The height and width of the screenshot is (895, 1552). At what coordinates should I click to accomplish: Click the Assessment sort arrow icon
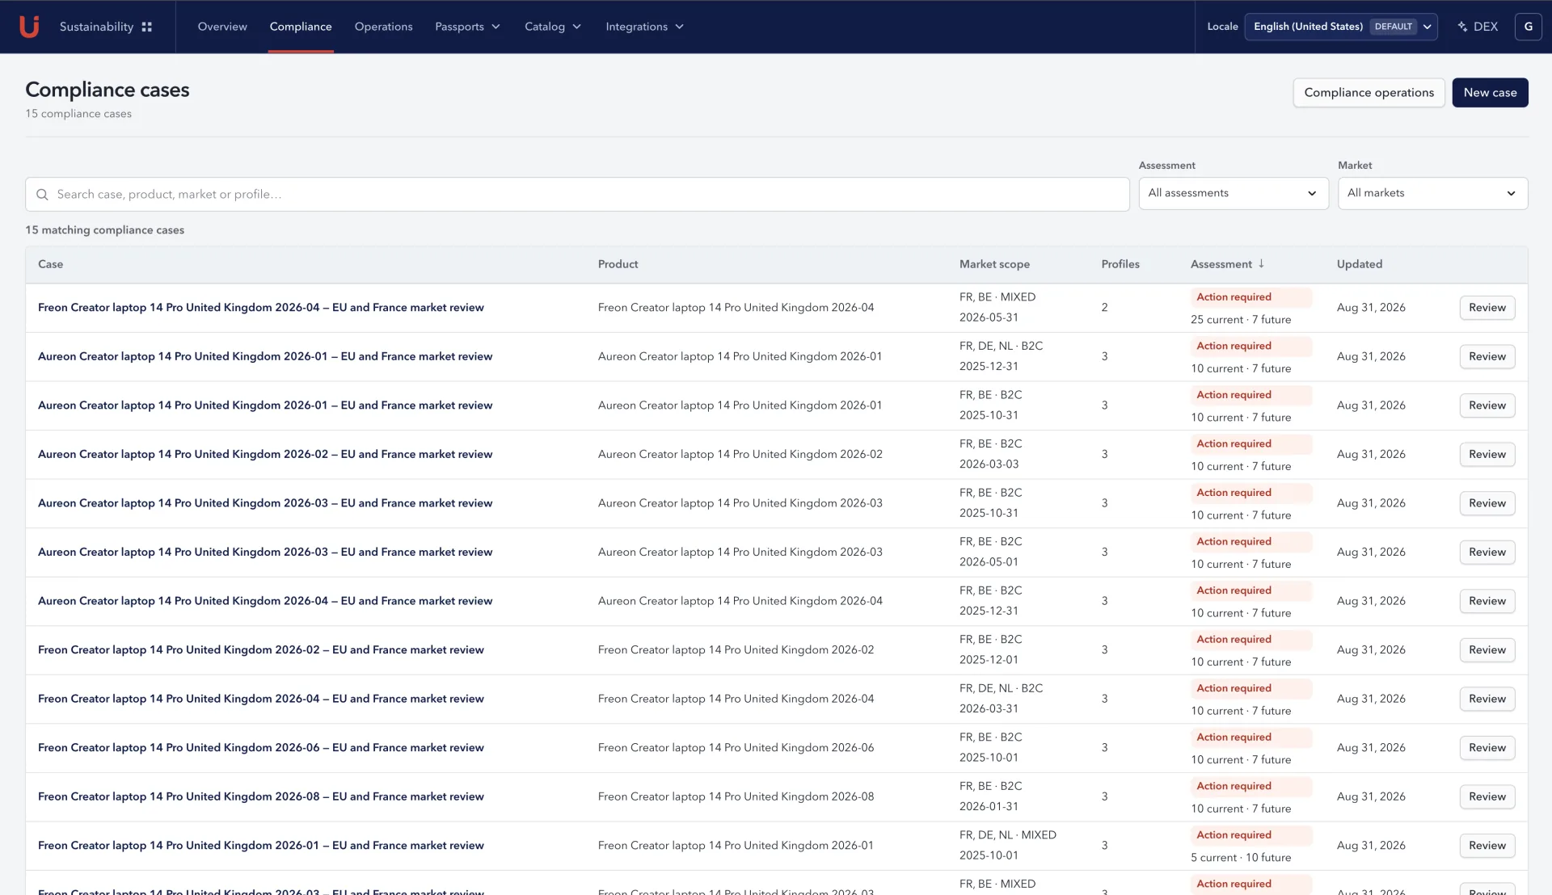tap(1261, 264)
